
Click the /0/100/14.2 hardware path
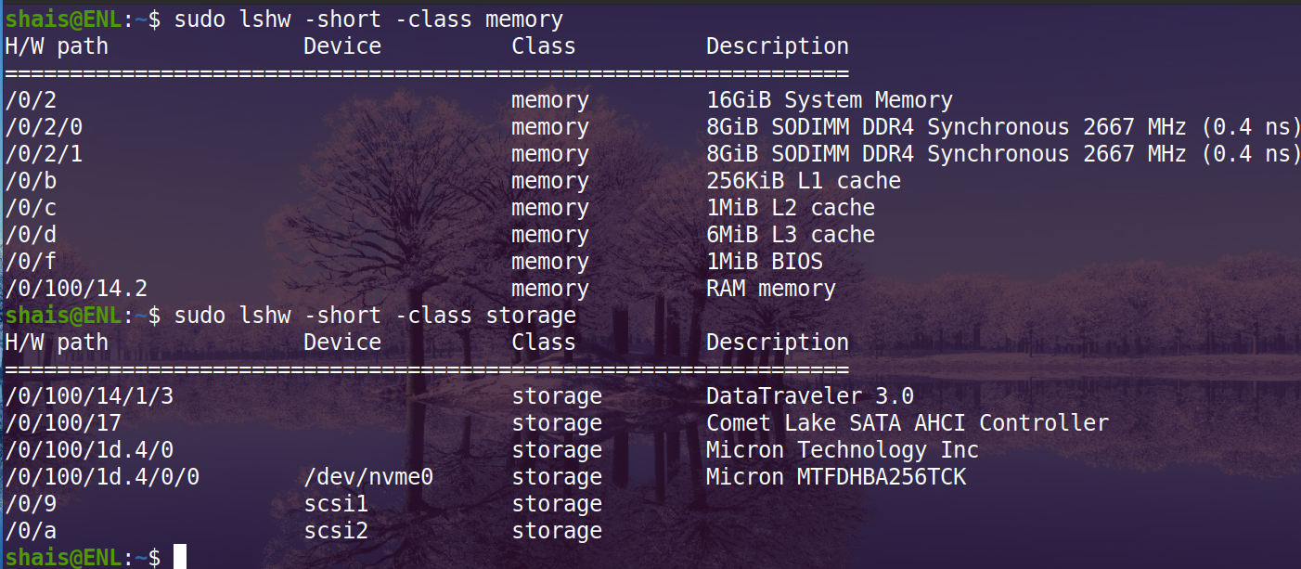coord(76,289)
